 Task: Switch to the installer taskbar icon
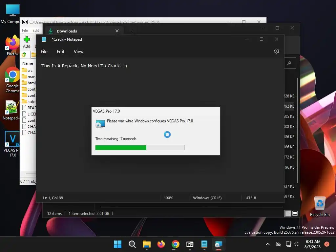click(219, 244)
